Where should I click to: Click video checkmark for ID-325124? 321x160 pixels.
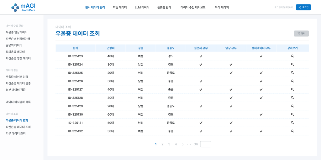click(x=231, y=64)
